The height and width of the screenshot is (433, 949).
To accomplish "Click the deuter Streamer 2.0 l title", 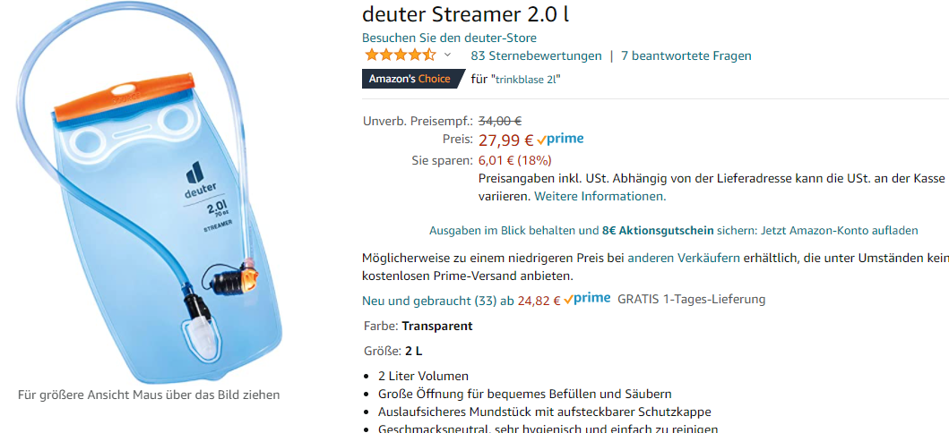I will [465, 14].
